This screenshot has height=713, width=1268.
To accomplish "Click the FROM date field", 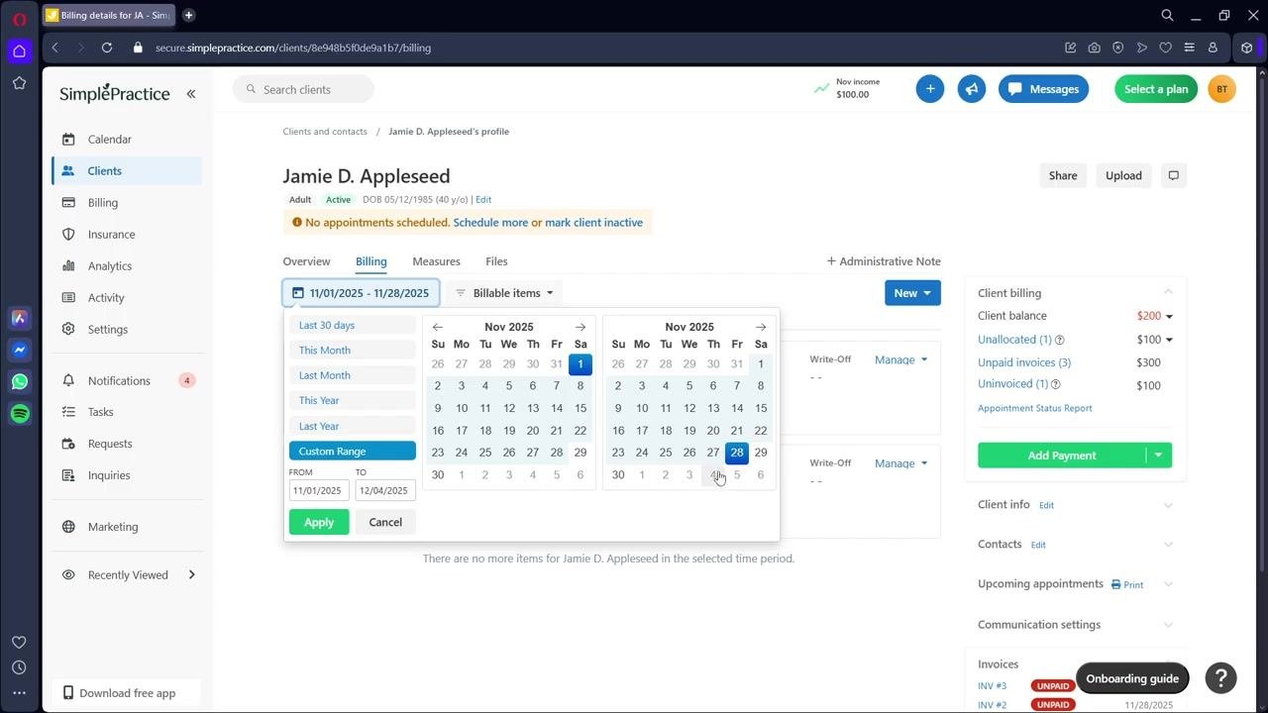I will click(x=319, y=490).
